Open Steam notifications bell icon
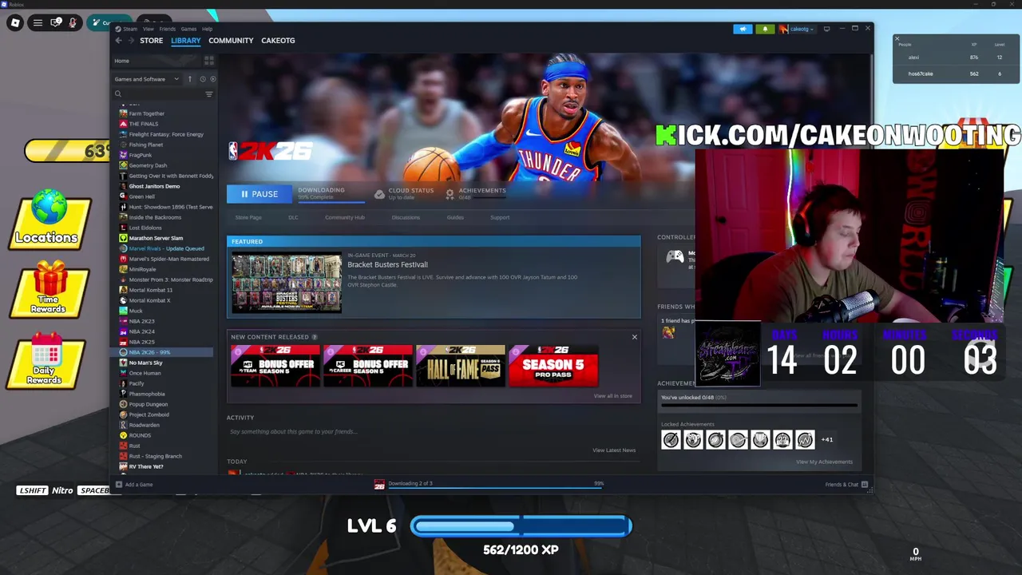The height and width of the screenshot is (575, 1022). (x=765, y=29)
